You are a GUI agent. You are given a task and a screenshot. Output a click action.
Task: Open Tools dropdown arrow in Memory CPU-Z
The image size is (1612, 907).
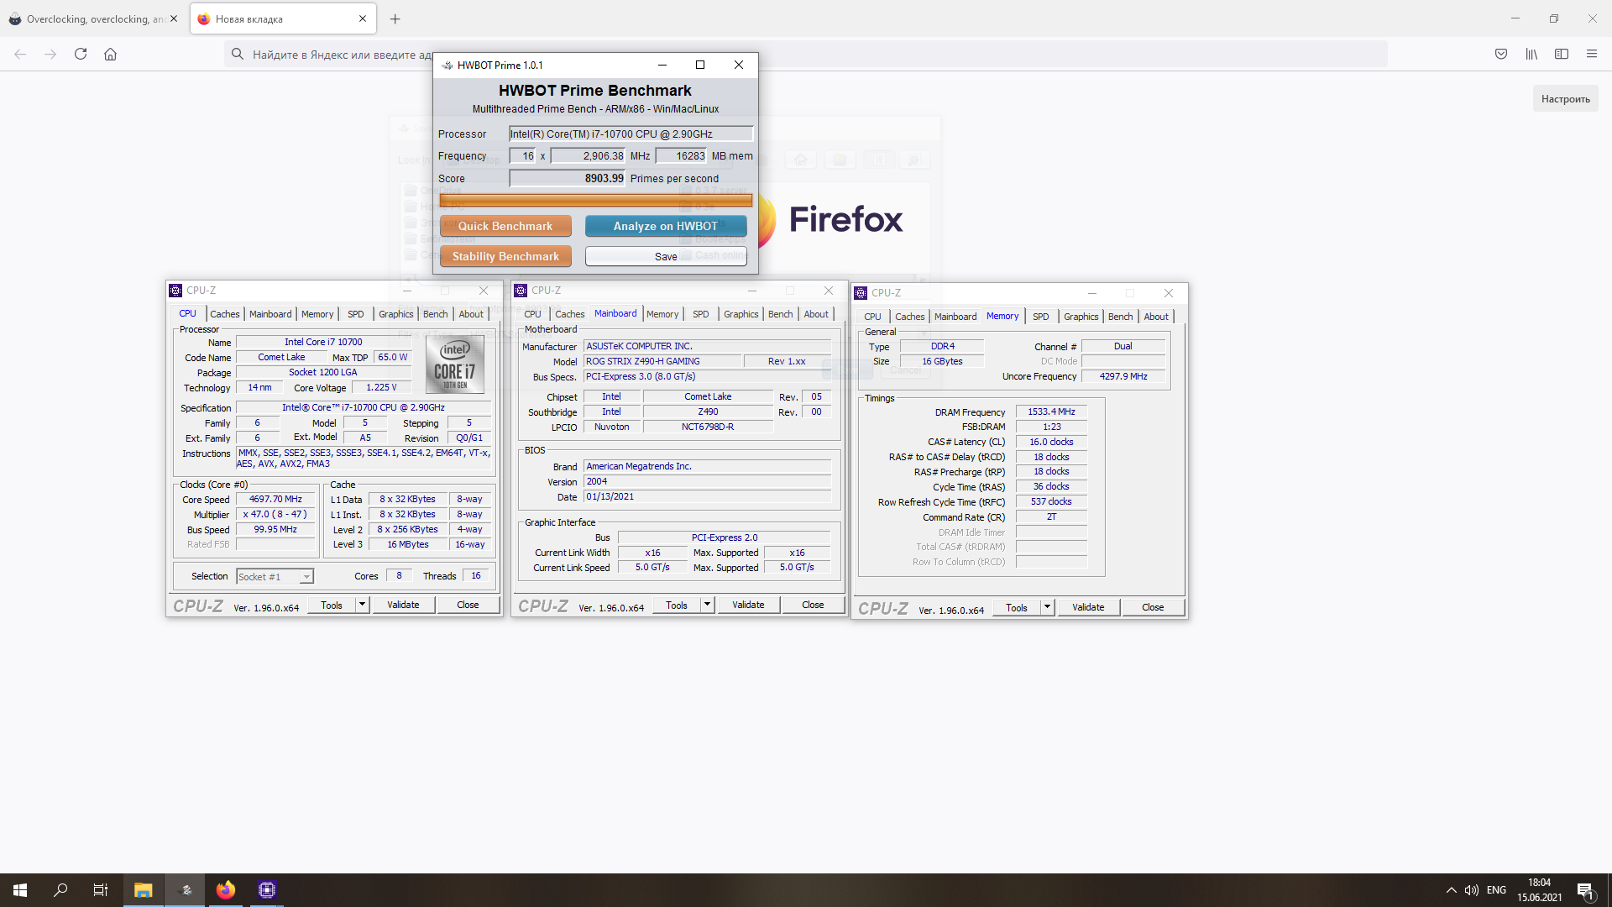tap(1047, 607)
